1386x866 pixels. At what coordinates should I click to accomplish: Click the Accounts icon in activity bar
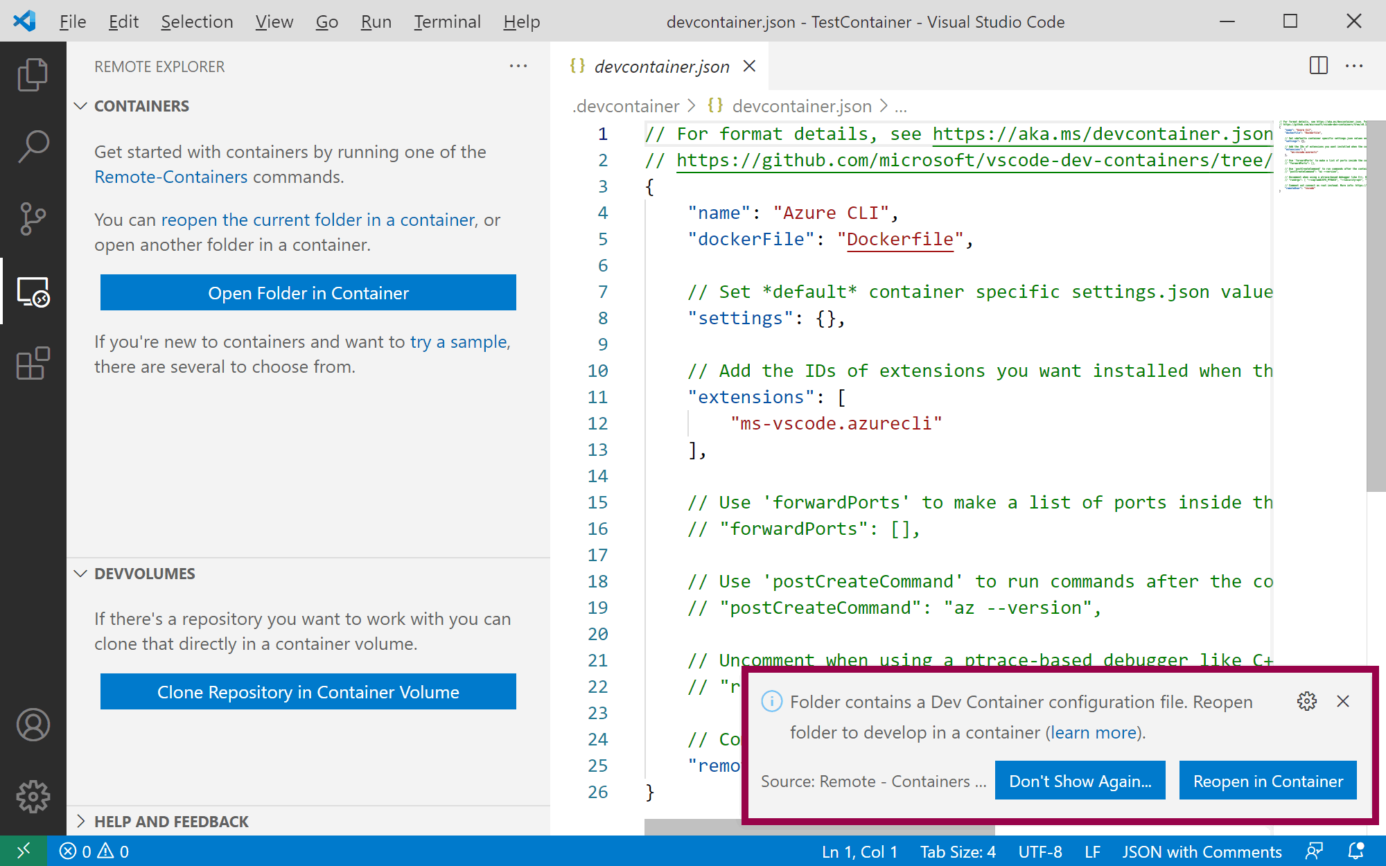[33, 725]
